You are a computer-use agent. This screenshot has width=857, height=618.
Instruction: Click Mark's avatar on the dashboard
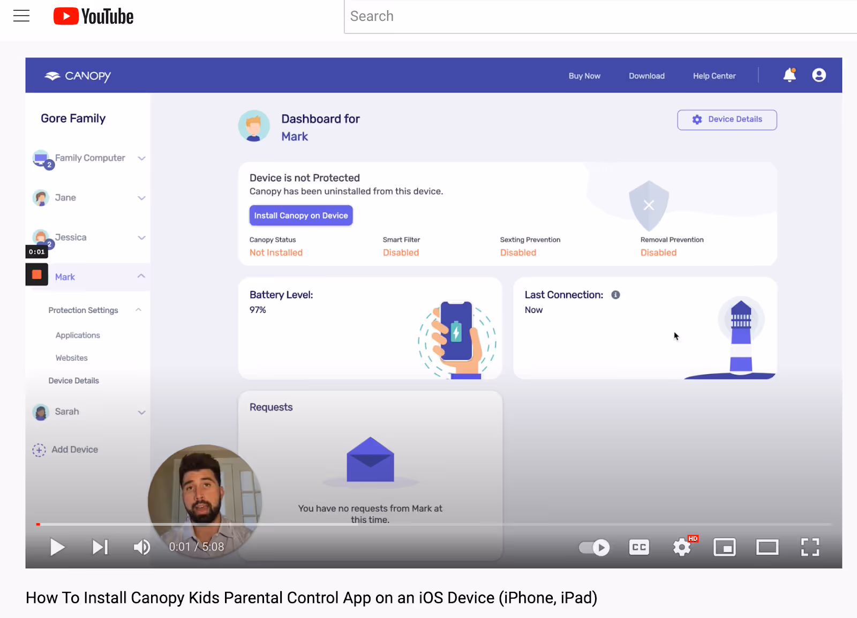(x=254, y=126)
